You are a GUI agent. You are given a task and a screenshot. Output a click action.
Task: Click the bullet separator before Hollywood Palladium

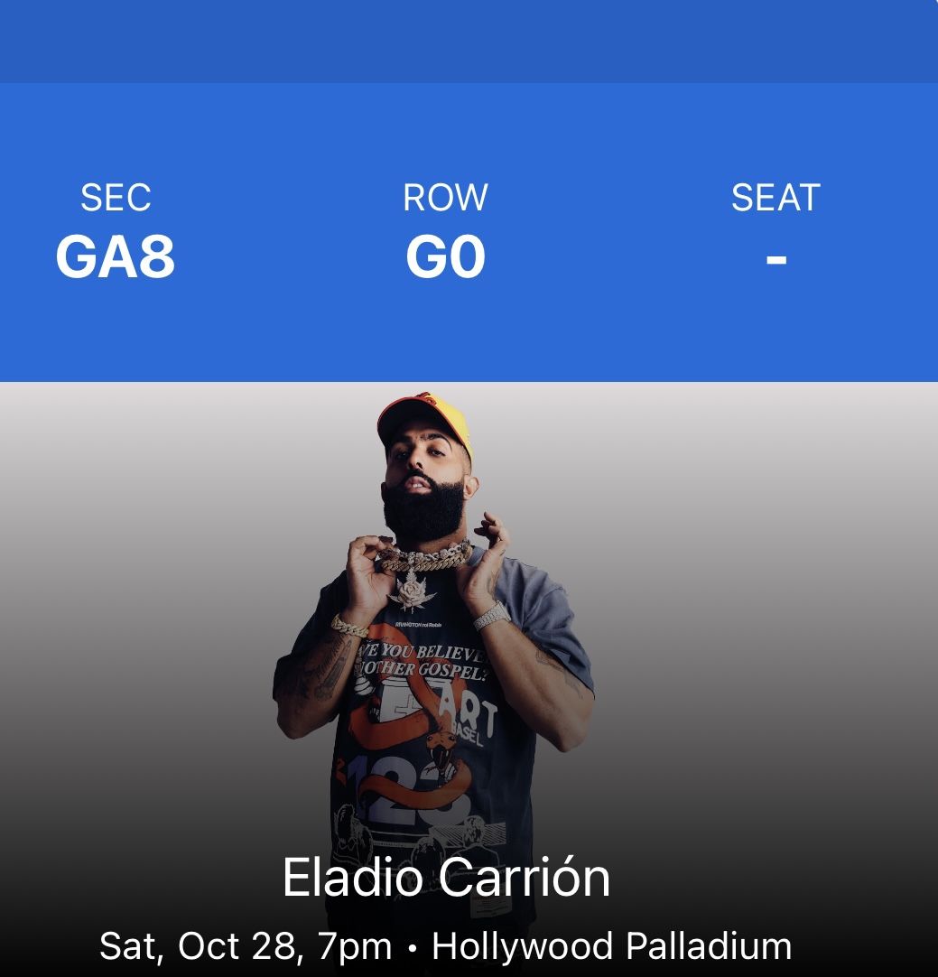click(412, 948)
